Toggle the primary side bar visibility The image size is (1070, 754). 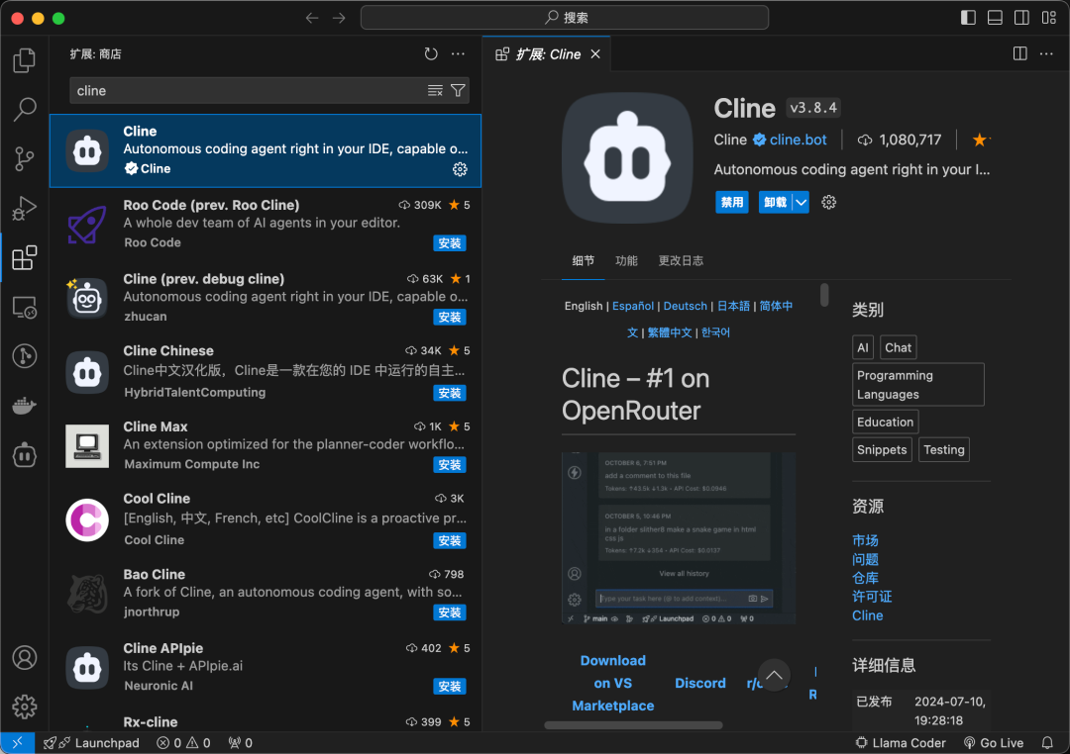point(966,17)
